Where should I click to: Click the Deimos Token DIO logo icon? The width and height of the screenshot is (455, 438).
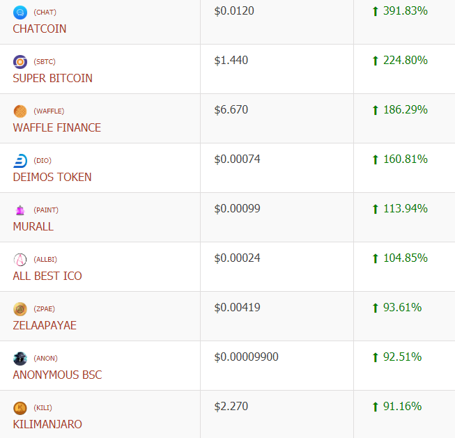point(20,161)
